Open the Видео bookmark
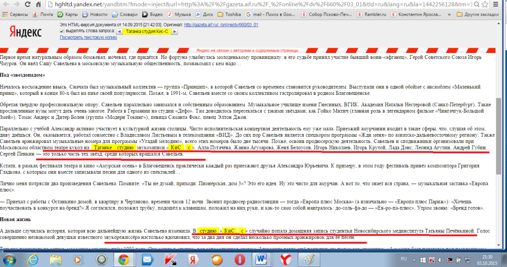 pyautogui.click(x=152, y=14)
